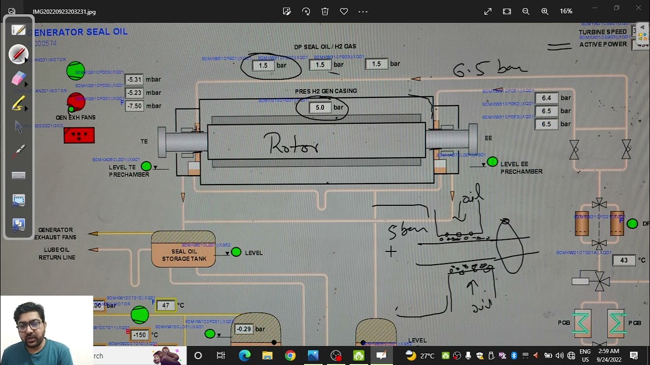Screen dimensions: 650x365
Task: Click the TURBINE SPEED label
Action: [603, 32]
